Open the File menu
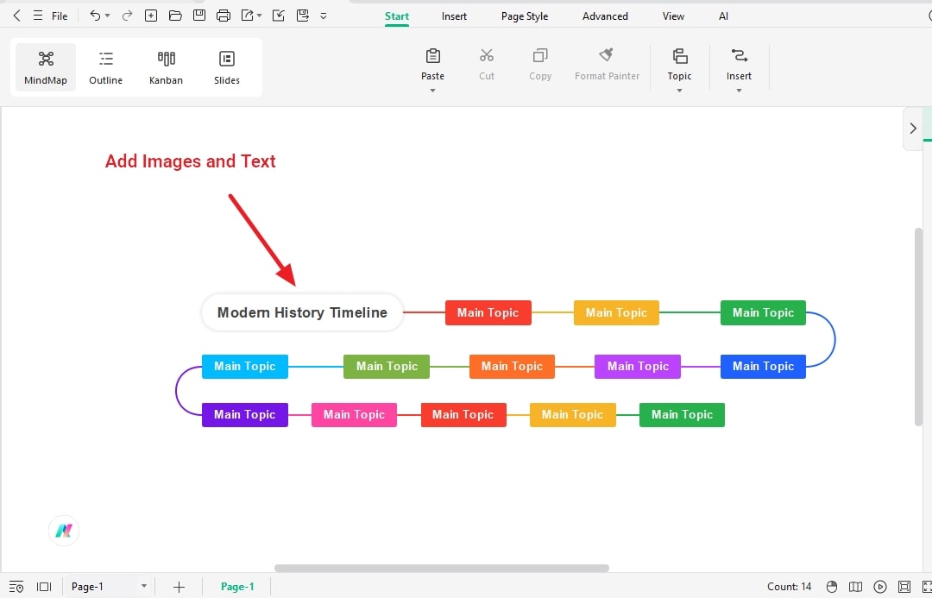Viewport: 932px width, 598px height. click(x=60, y=16)
